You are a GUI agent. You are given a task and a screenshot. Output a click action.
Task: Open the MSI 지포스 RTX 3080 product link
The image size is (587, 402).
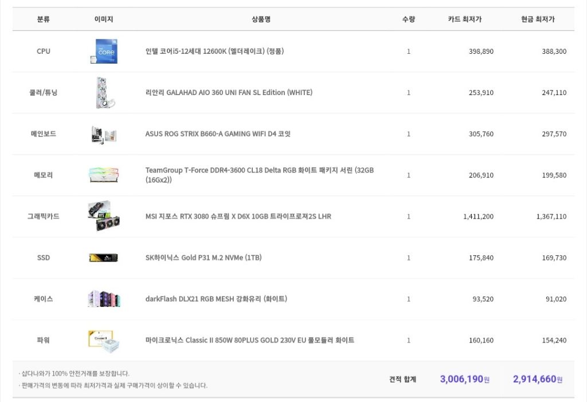(238, 216)
